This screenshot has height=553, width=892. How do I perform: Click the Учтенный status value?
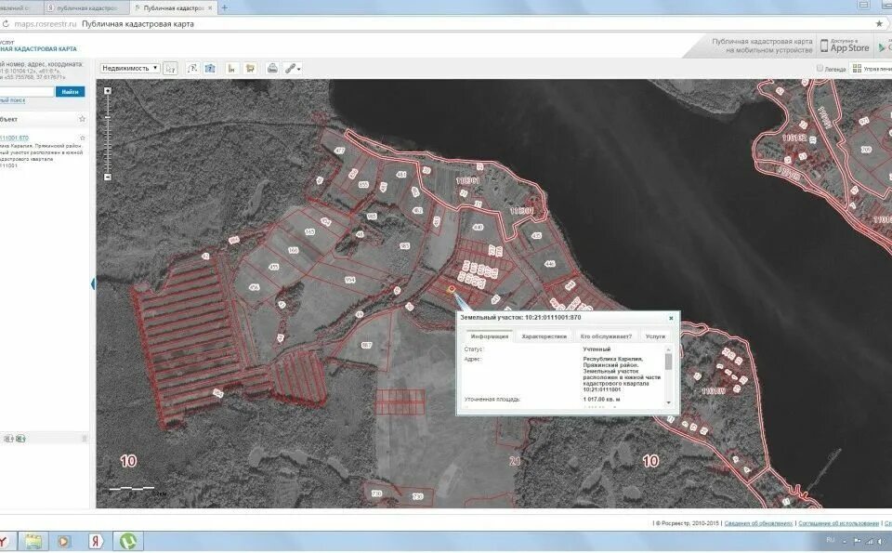(x=597, y=349)
